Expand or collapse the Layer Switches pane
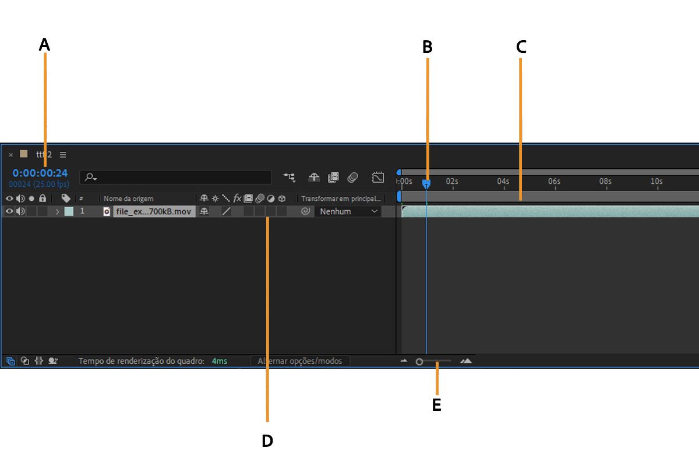699x451 pixels. click(x=11, y=361)
